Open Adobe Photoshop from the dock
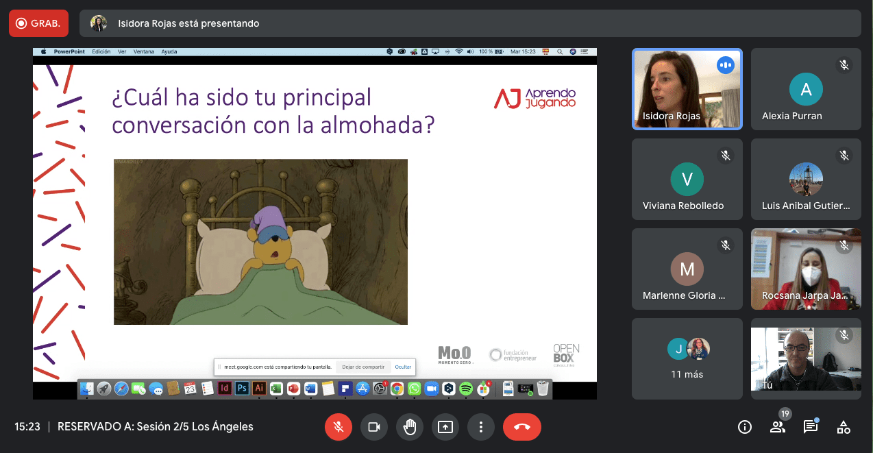The width and height of the screenshot is (873, 453). pos(242,389)
